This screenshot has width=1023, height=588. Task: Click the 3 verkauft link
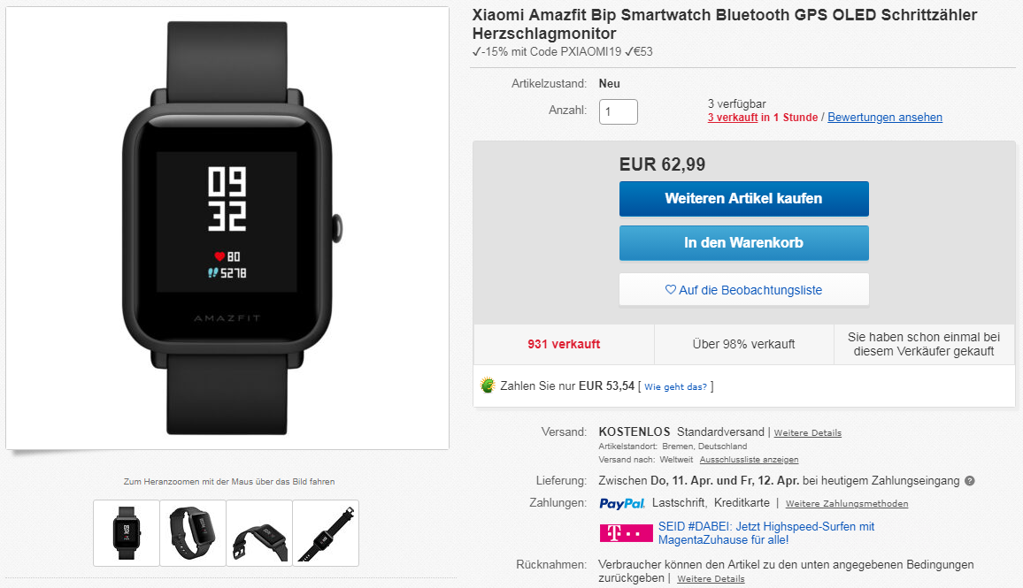click(x=733, y=118)
